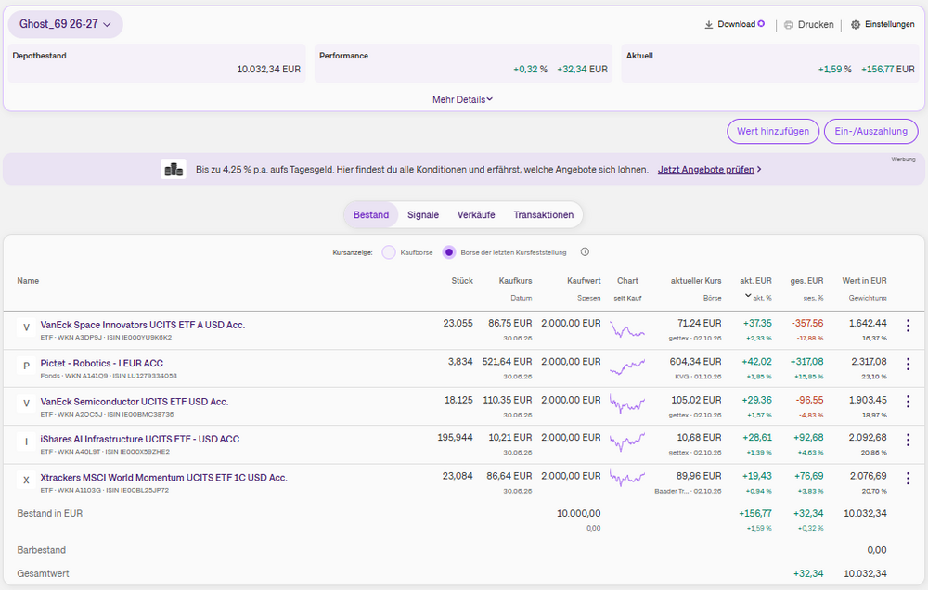The width and height of the screenshot is (928, 590).
Task: Open three-dot menu for VanEck Space Innovators
Action: (x=908, y=325)
